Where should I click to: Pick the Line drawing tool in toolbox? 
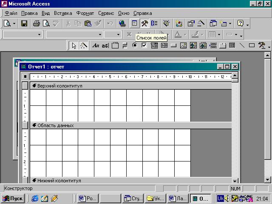(242, 45)
